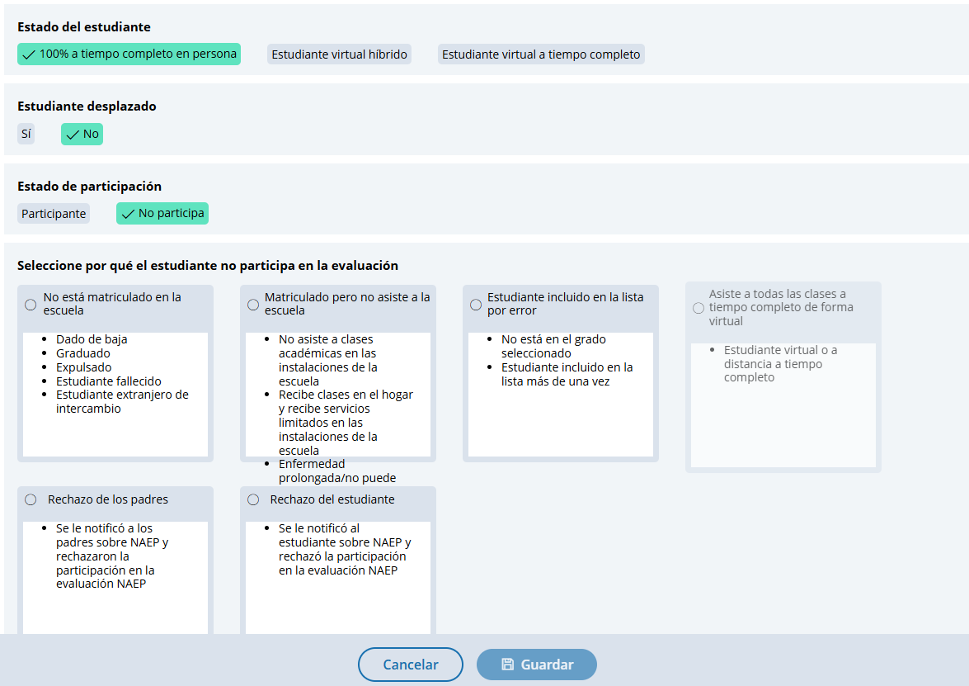
Task: Click the Guardar button
Action: pos(537,665)
